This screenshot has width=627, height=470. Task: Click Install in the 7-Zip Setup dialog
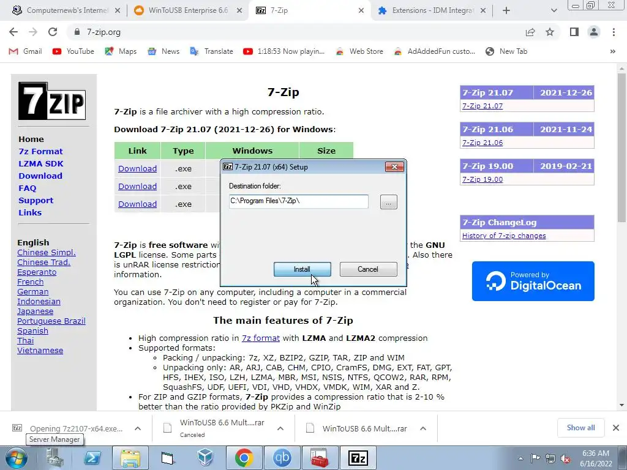pyautogui.click(x=302, y=269)
